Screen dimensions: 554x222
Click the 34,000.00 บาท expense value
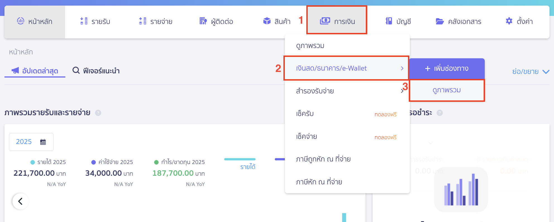pos(109,173)
